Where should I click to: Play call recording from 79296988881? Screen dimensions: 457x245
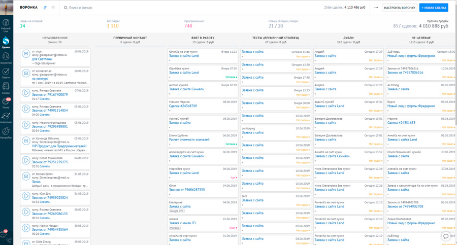point(26,125)
